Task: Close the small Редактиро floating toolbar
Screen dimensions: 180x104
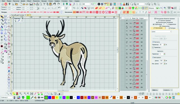Action: point(22,18)
